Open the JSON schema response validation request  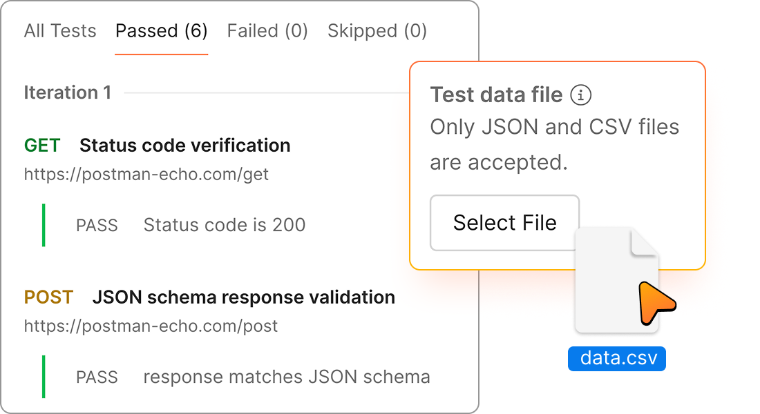pos(244,297)
